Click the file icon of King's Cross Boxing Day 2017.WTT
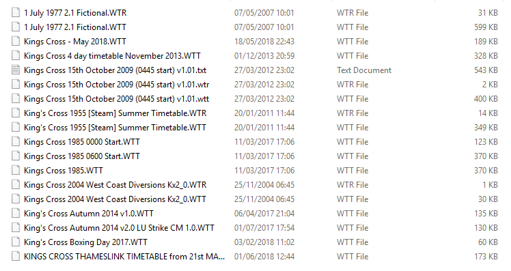Image resolution: width=511 pixels, height=271 pixels. click(x=15, y=242)
